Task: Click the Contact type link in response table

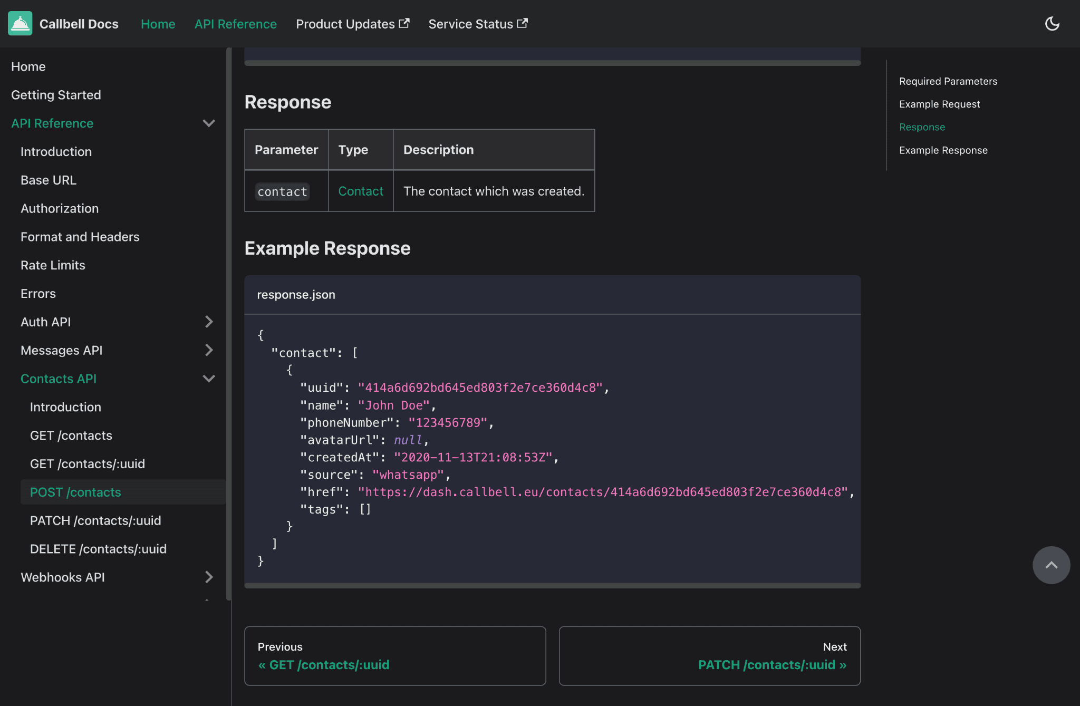Action: point(361,191)
